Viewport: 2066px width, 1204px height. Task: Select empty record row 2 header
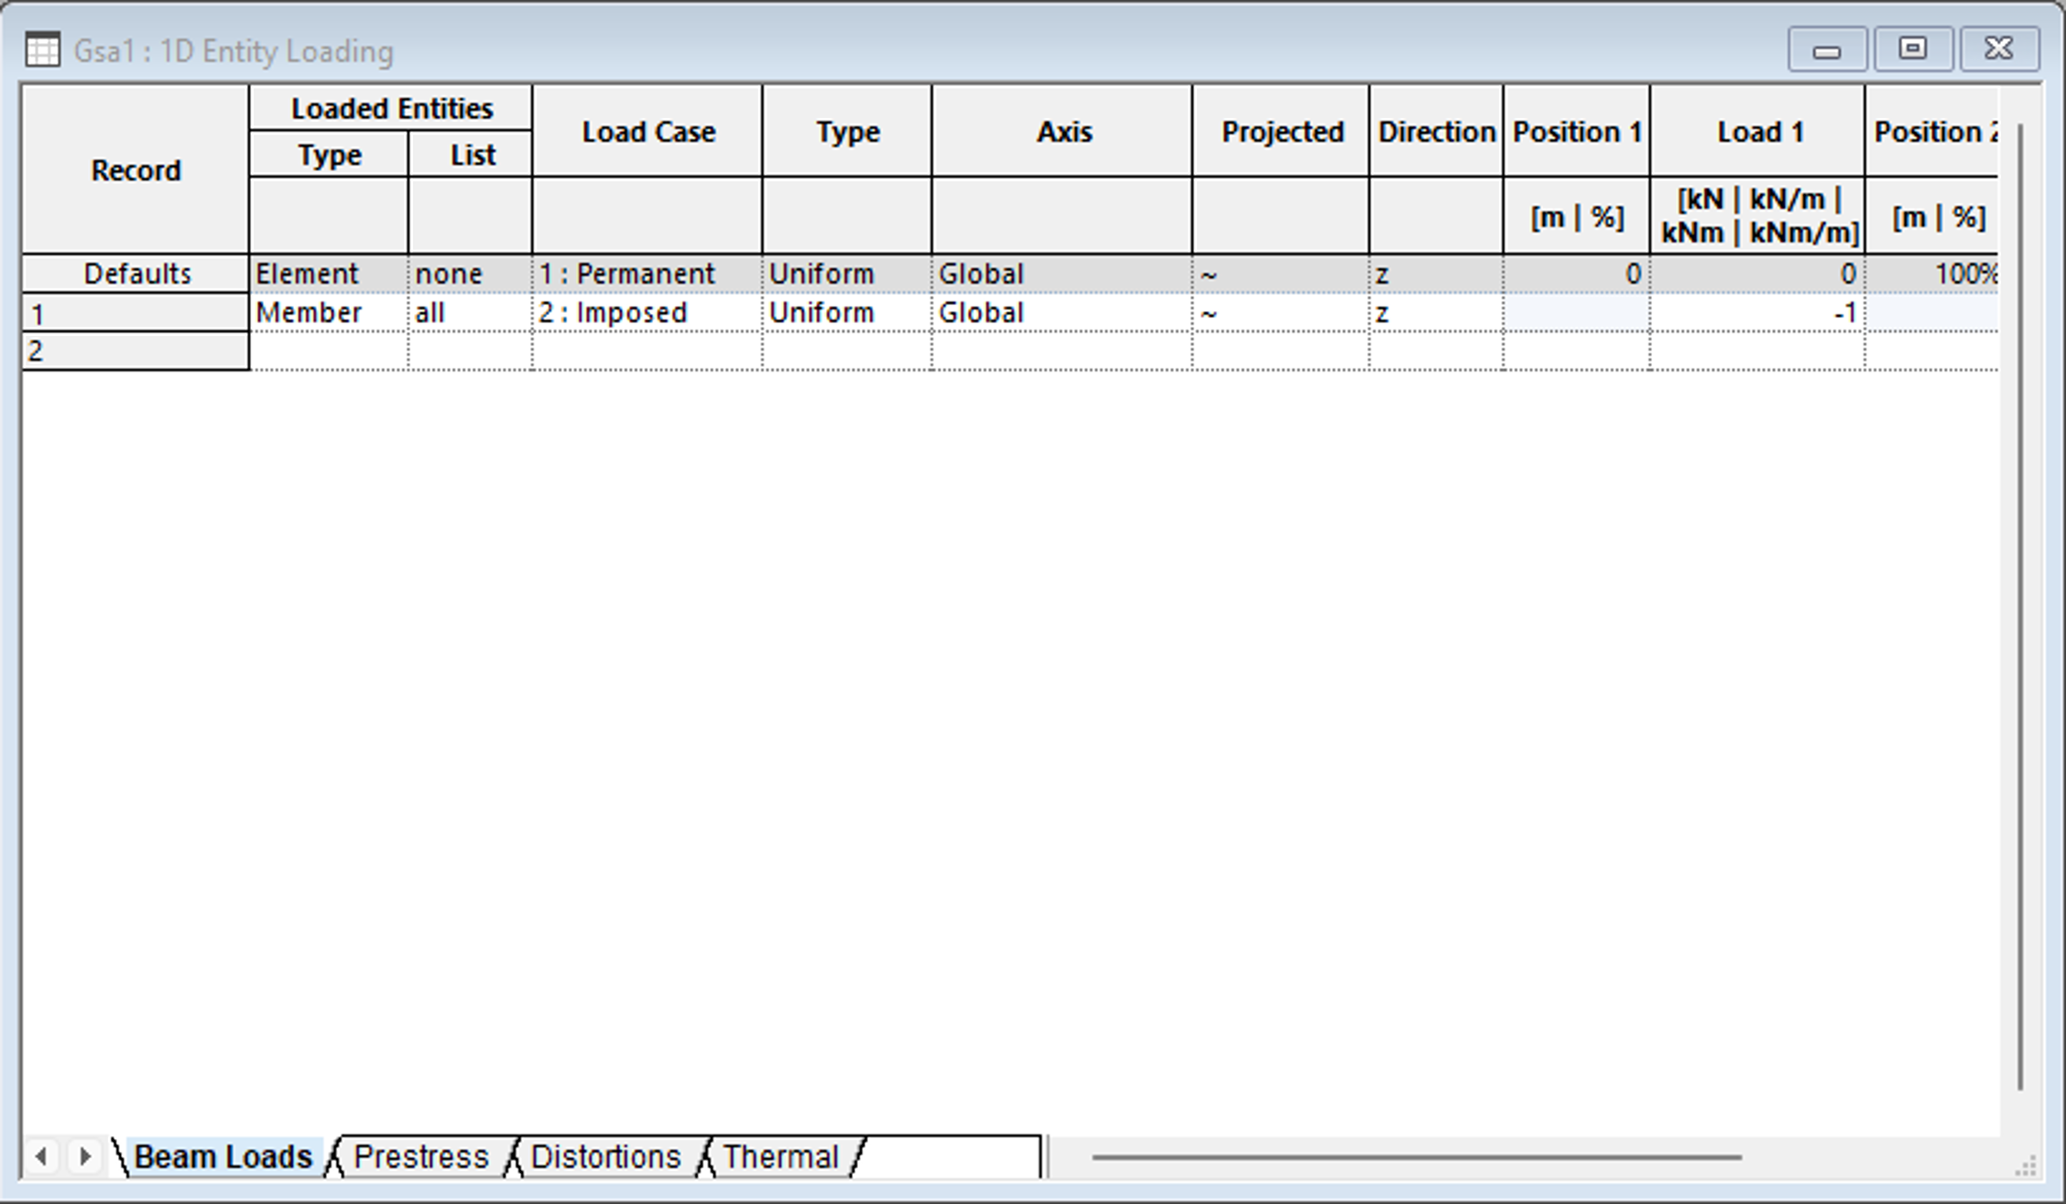point(135,352)
